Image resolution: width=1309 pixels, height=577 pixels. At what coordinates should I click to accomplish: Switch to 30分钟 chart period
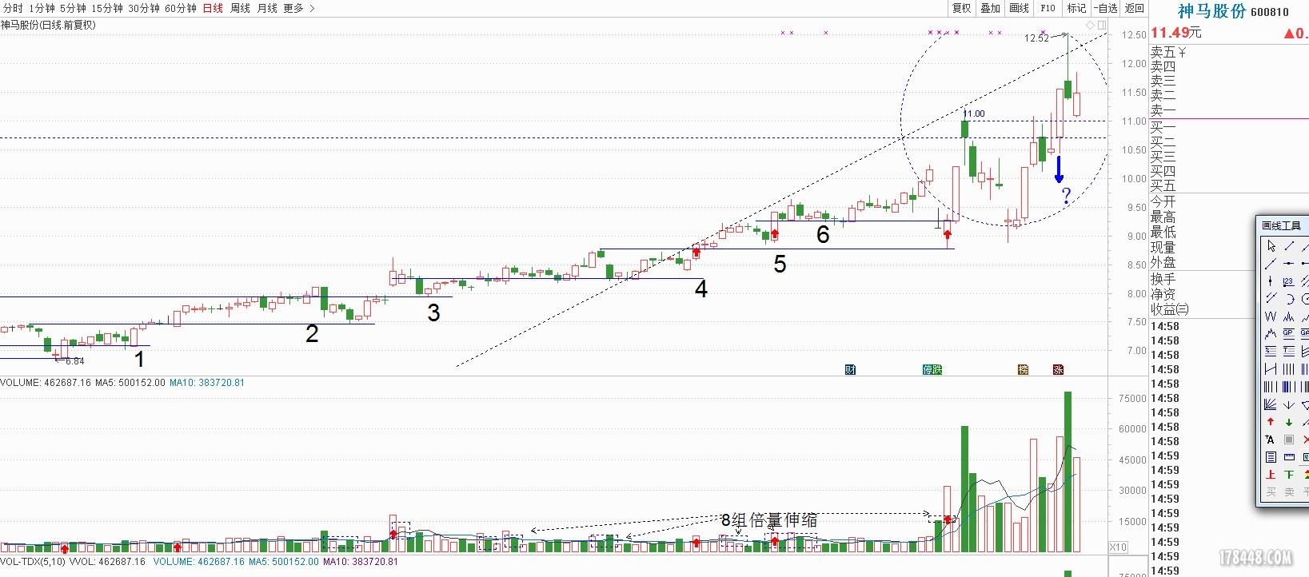tap(144, 8)
